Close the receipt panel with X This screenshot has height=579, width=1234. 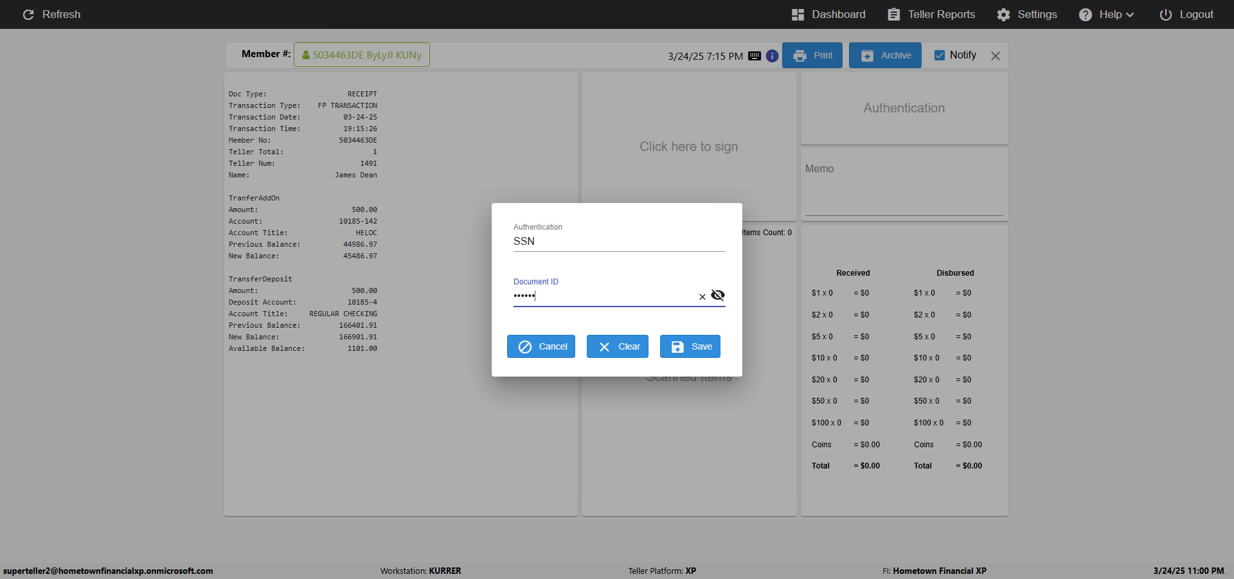point(996,56)
